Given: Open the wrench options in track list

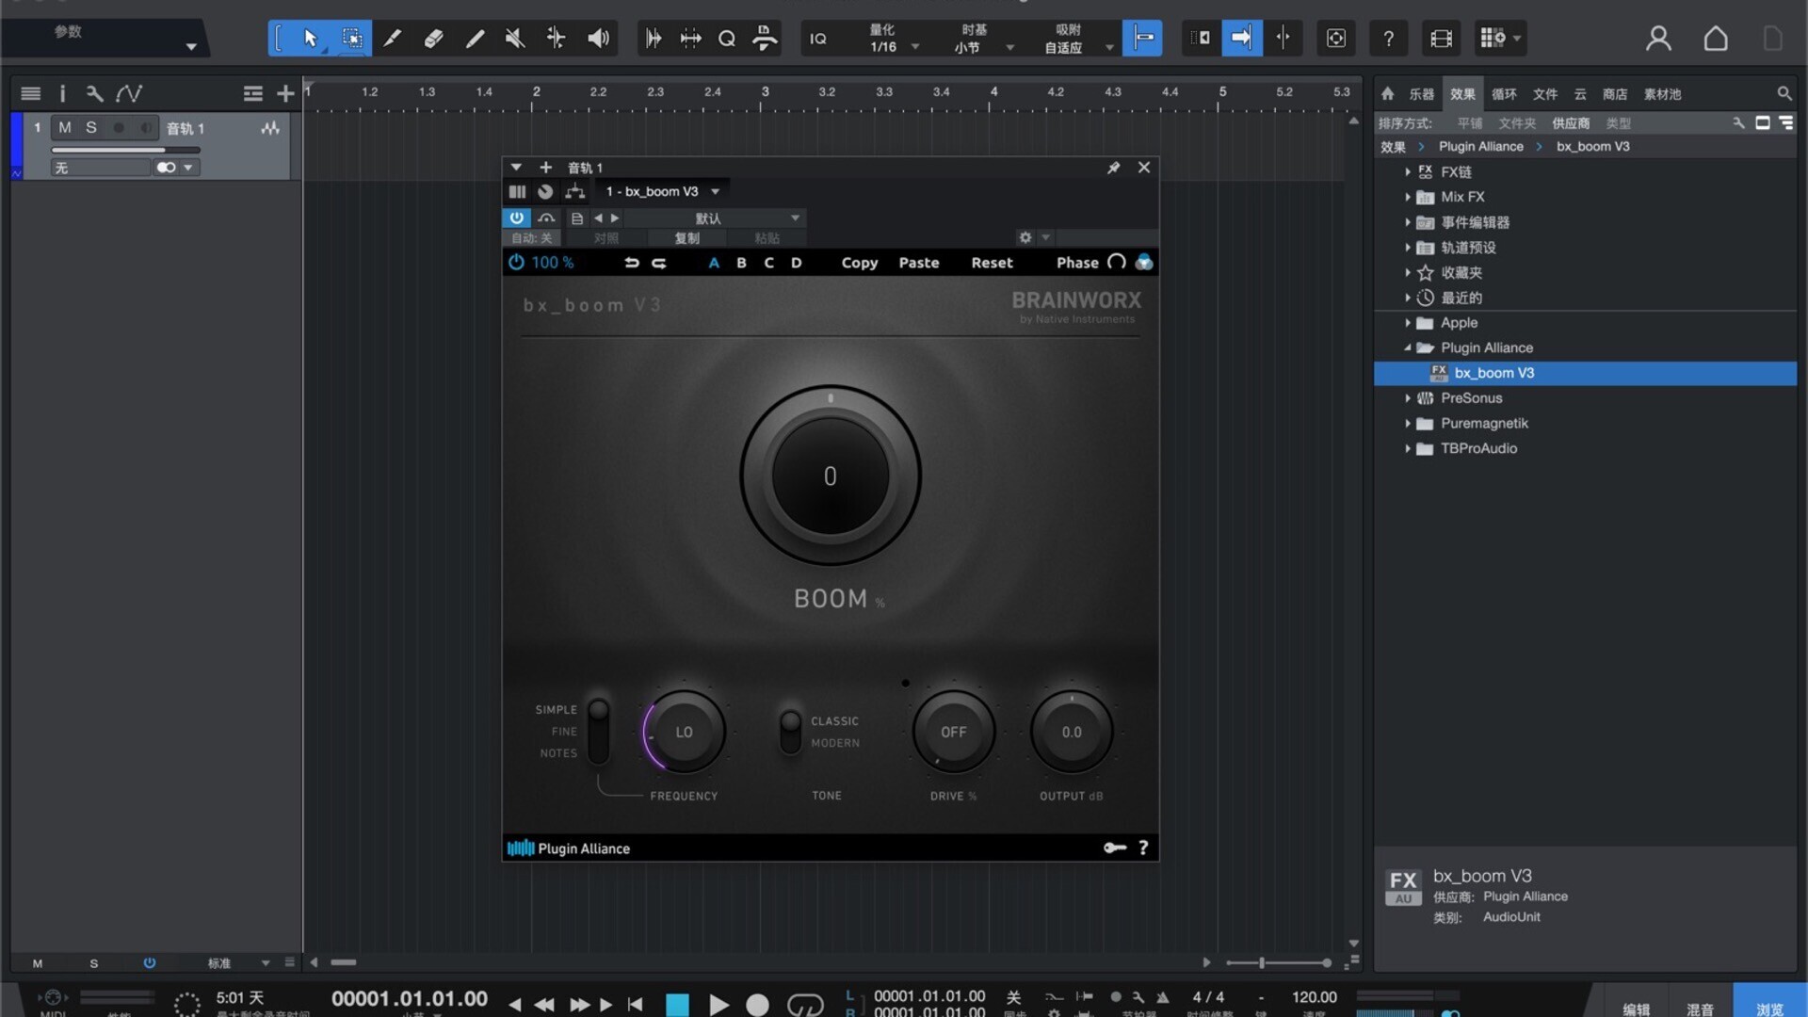Looking at the screenshot, I should point(94,93).
